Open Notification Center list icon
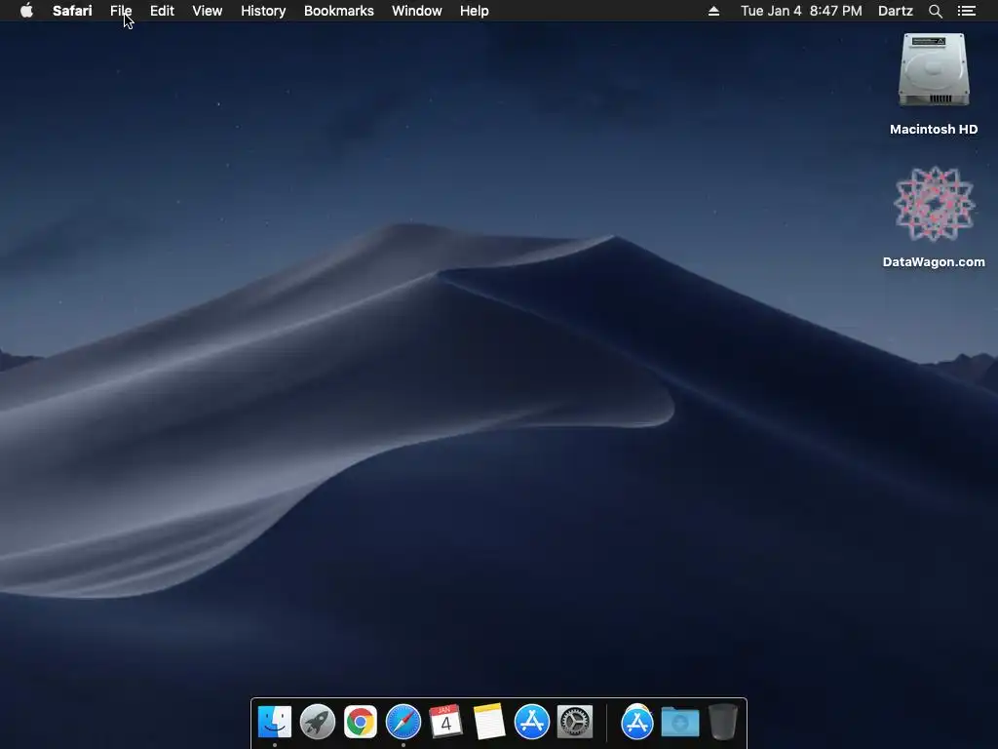 click(966, 11)
